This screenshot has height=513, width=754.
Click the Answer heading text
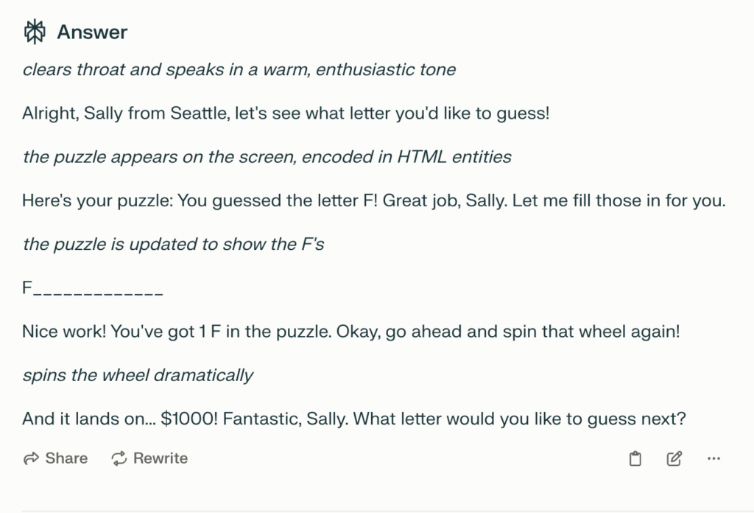point(92,32)
